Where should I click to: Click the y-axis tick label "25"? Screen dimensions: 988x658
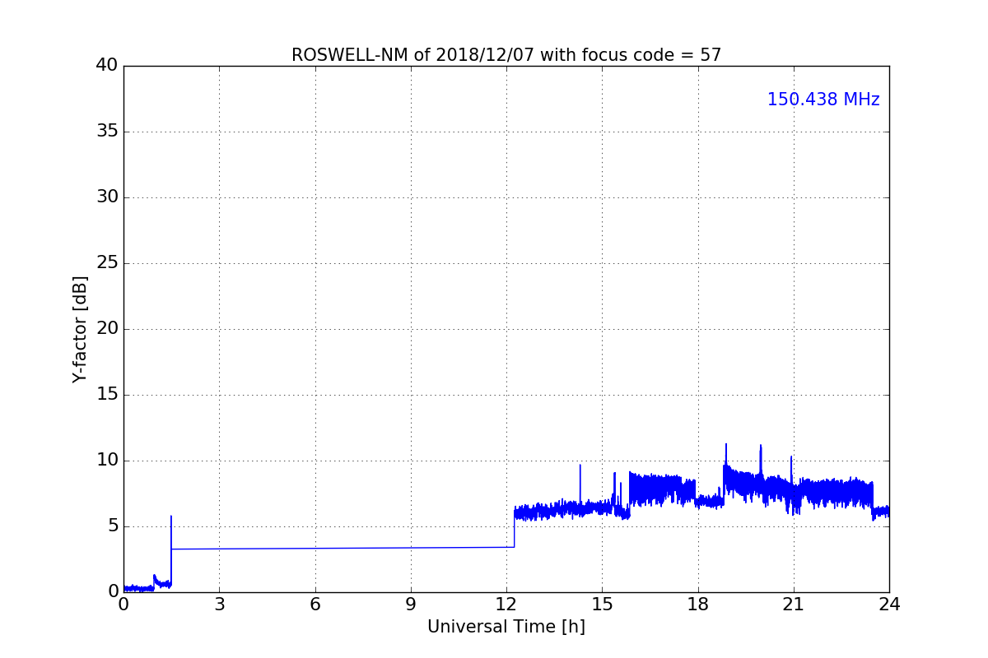tap(107, 263)
